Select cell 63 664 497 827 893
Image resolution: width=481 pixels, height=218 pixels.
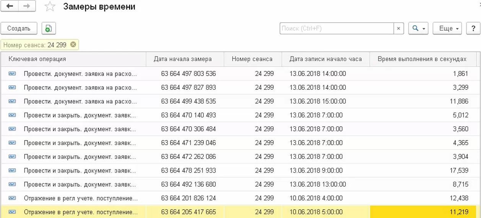[188, 87]
